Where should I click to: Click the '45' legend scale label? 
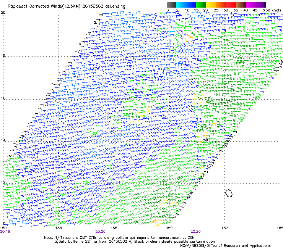pyautogui.click(x=255, y=10)
